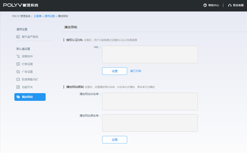Click into the 播放网站白名单 text area
The image size is (247, 153).
[150, 101]
